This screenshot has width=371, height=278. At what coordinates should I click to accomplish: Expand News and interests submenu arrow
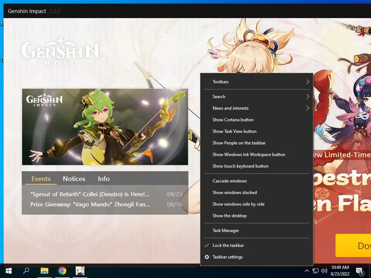308,108
